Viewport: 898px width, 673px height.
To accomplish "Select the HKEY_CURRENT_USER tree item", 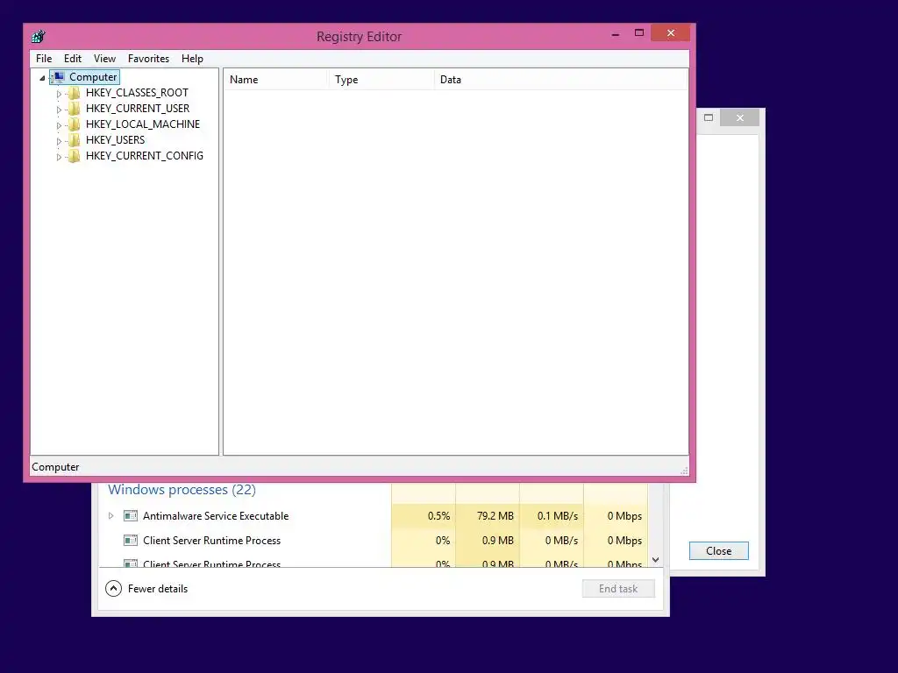I will pos(138,109).
